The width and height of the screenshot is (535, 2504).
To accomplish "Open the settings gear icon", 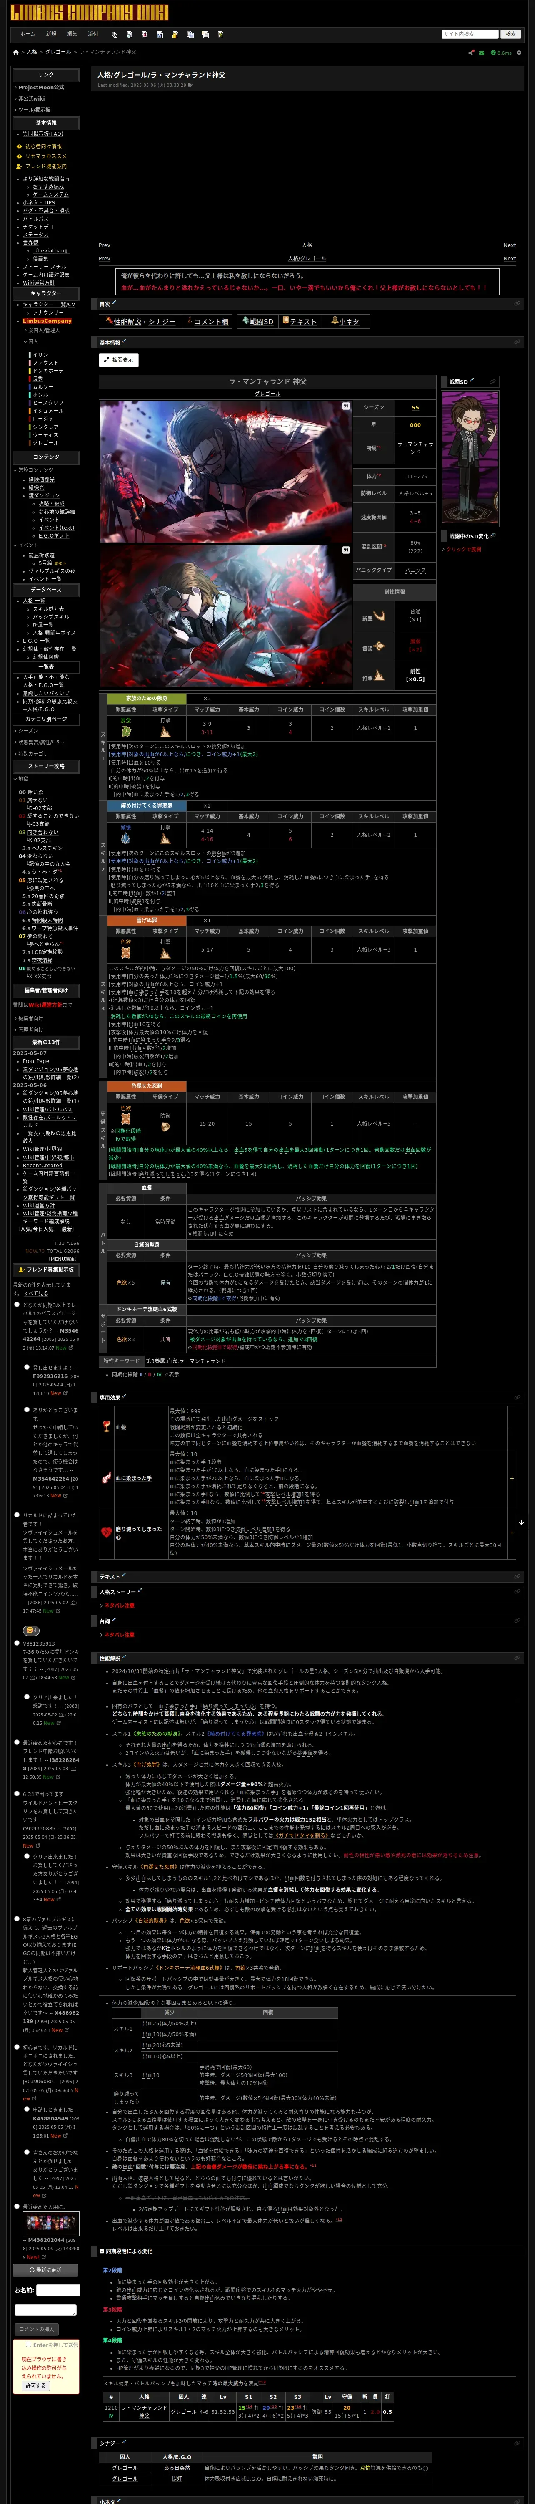I will [x=518, y=53].
